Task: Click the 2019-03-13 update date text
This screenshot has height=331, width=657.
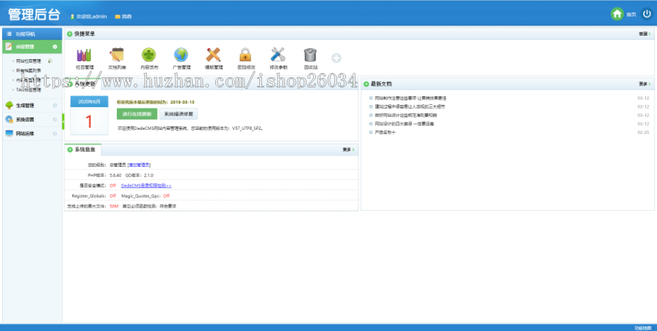Action: [x=182, y=102]
